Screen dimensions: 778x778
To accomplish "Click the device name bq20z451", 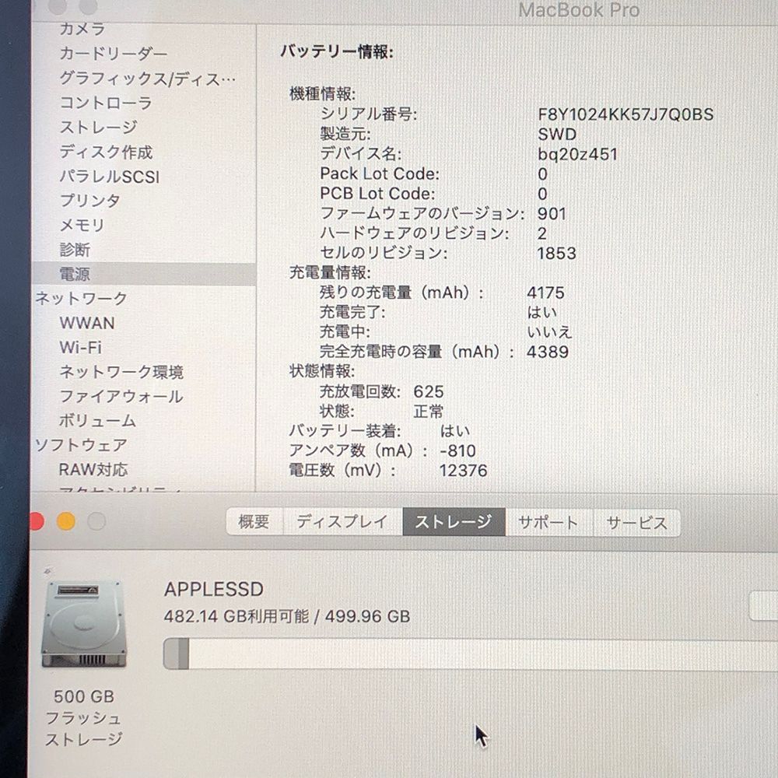I will (577, 154).
